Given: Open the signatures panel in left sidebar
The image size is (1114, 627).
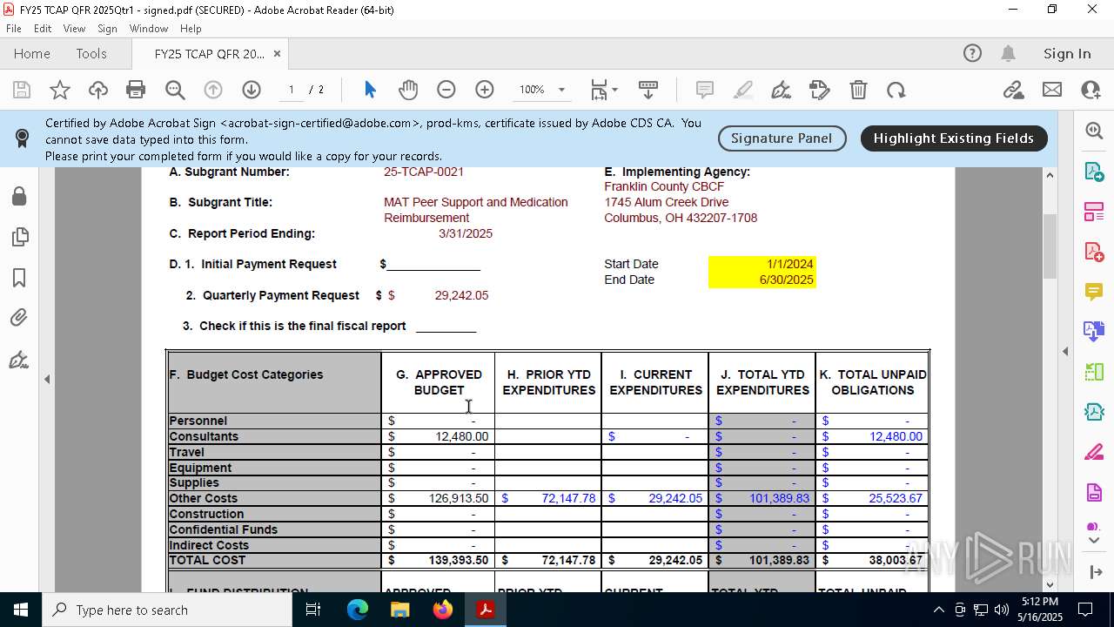Looking at the screenshot, I should [x=19, y=360].
